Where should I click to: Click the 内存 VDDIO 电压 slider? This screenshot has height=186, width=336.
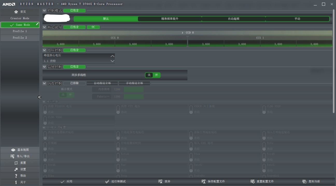[45, 109]
